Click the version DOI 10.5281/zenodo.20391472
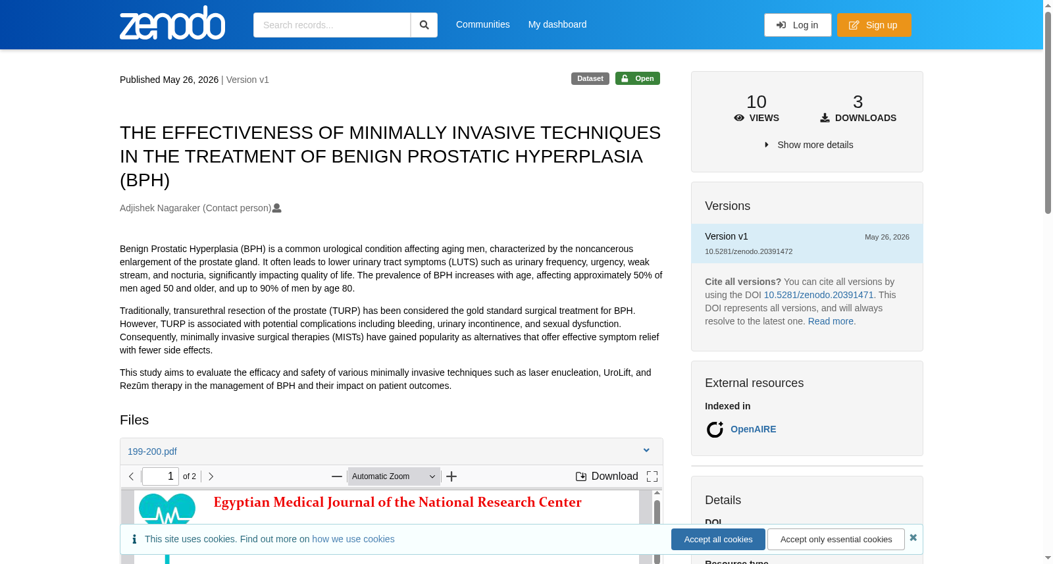The image size is (1053, 564). (748, 251)
